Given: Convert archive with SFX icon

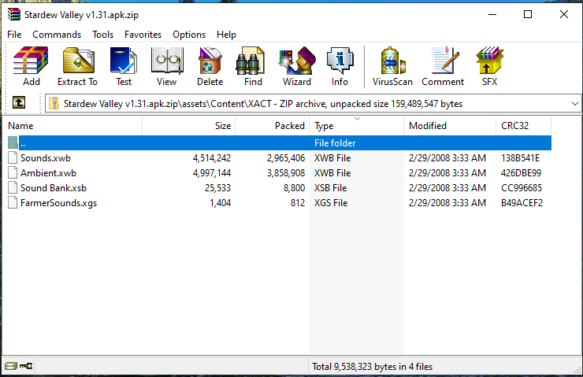Looking at the screenshot, I should point(489,66).
